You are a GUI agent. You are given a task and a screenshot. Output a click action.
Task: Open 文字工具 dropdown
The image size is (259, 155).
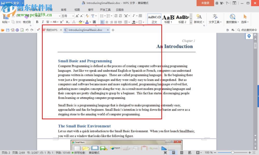[215, 22]
